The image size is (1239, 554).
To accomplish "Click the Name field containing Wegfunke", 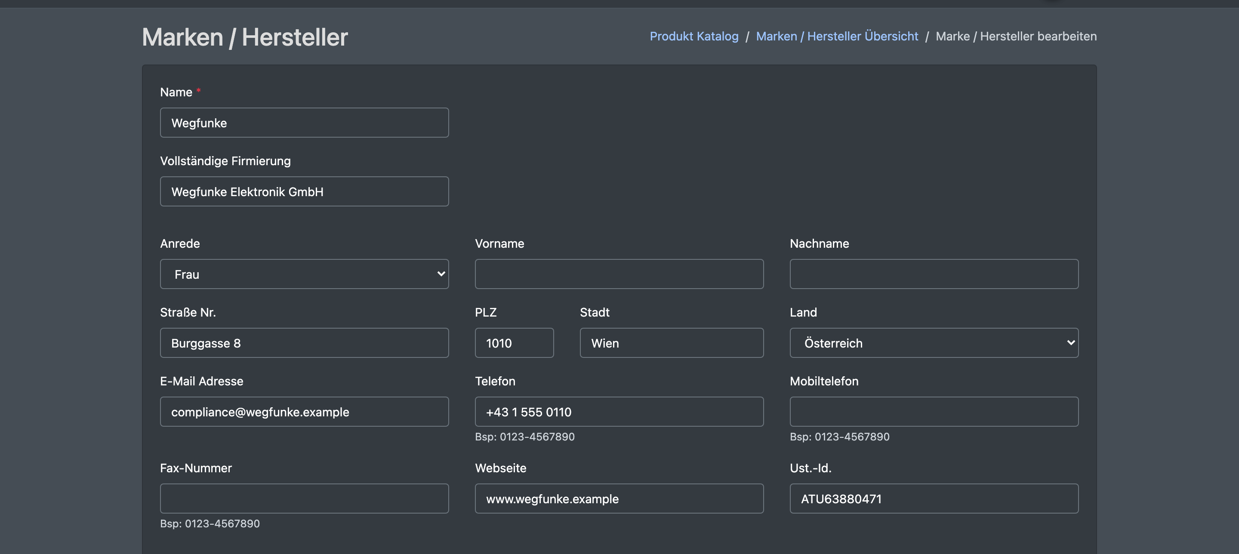I will (305, 123).
